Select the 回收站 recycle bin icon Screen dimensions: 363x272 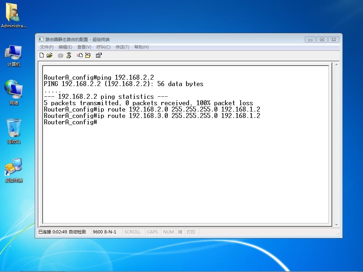tap(14, 131)
